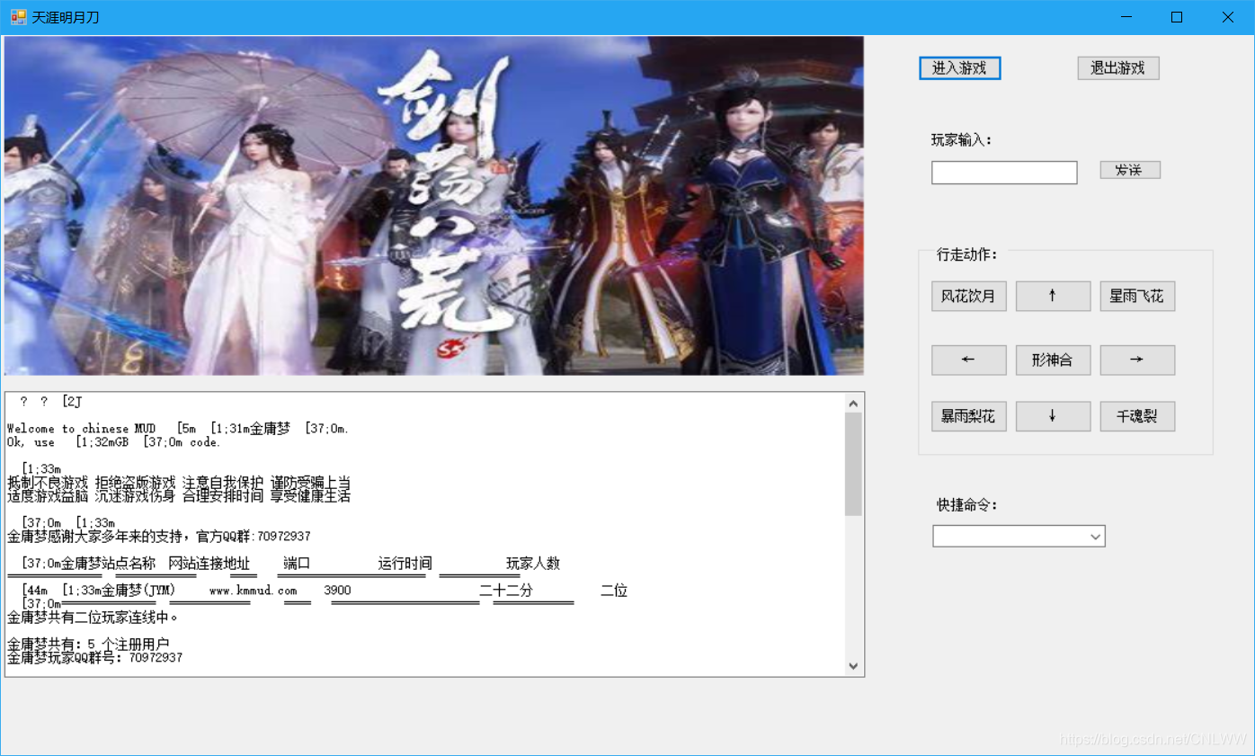
Task: Trigger the 星雨飞花 action button
Action: tap(1137, 297)
